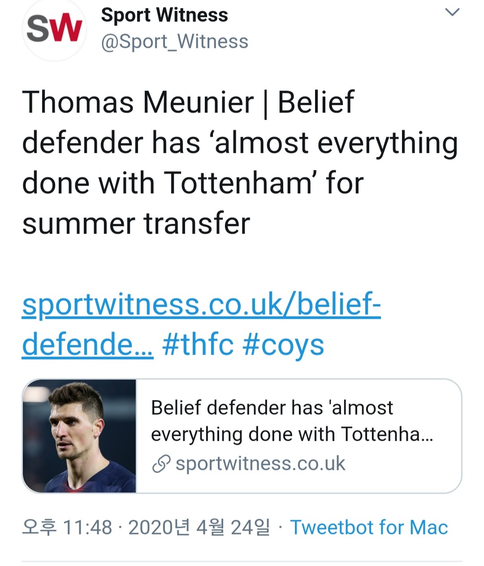Open the Sport Witness display name

click(164, 15)
